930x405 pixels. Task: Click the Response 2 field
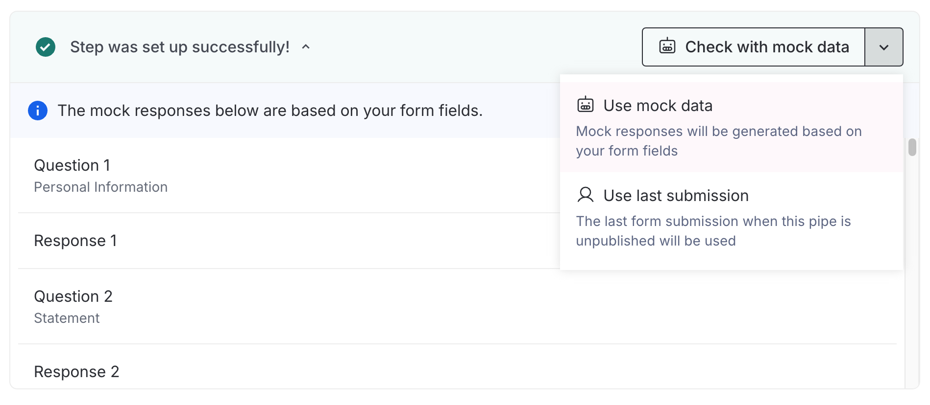76,372
